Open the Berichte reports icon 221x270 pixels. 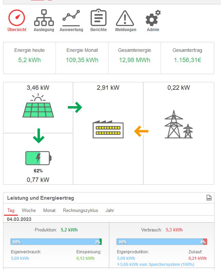point(98,18)
